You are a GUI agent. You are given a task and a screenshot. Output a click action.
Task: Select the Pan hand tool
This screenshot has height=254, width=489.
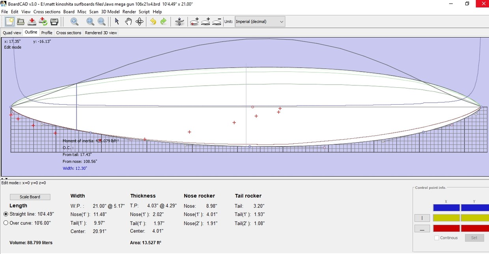click(x=128, y=22)
